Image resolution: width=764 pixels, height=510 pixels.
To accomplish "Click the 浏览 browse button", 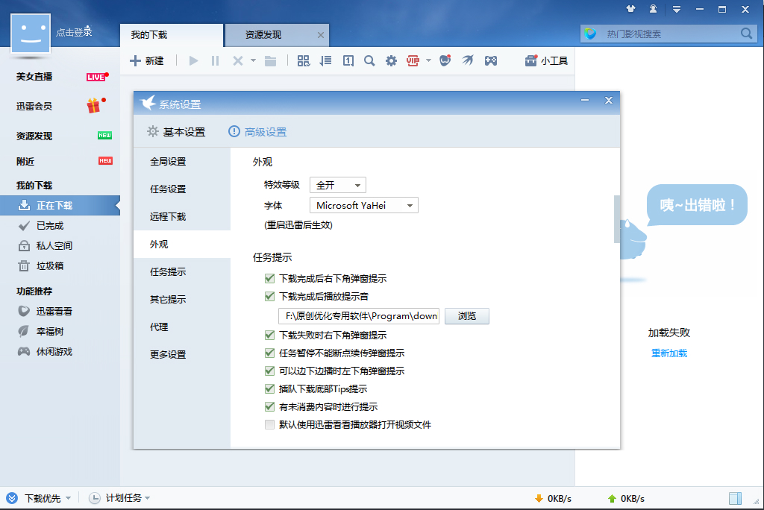I will point(467,316).
